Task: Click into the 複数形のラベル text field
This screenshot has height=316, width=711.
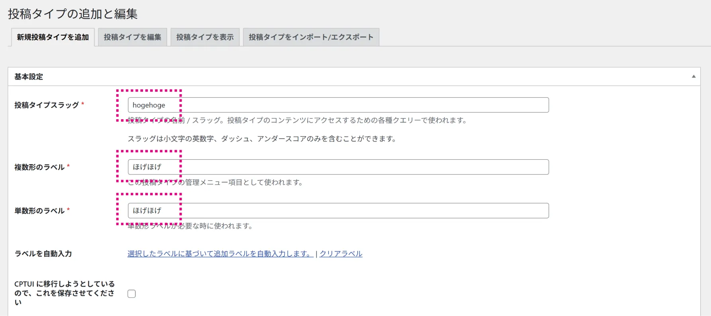Action: tap(338, 167)
